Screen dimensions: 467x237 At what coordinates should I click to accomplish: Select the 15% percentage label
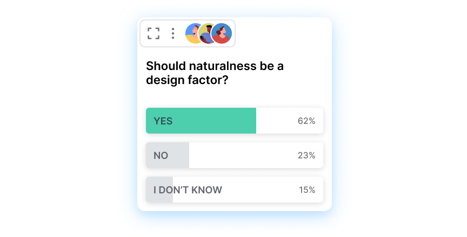pos(307,190)
